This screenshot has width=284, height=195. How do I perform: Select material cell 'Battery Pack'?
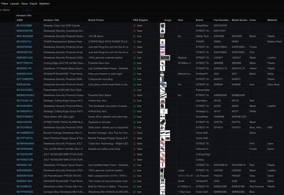[x=275, y=42]
